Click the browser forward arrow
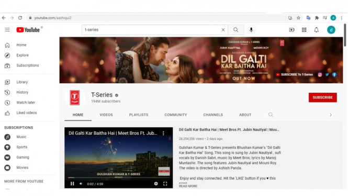 12,18
